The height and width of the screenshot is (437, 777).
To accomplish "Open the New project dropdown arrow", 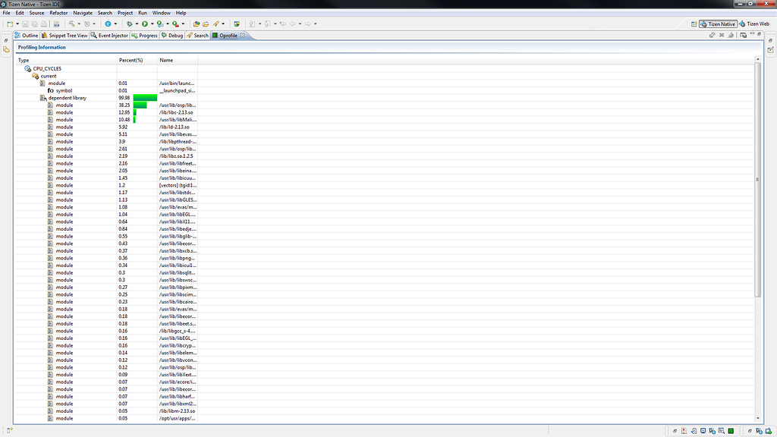I will coord(17,24).
